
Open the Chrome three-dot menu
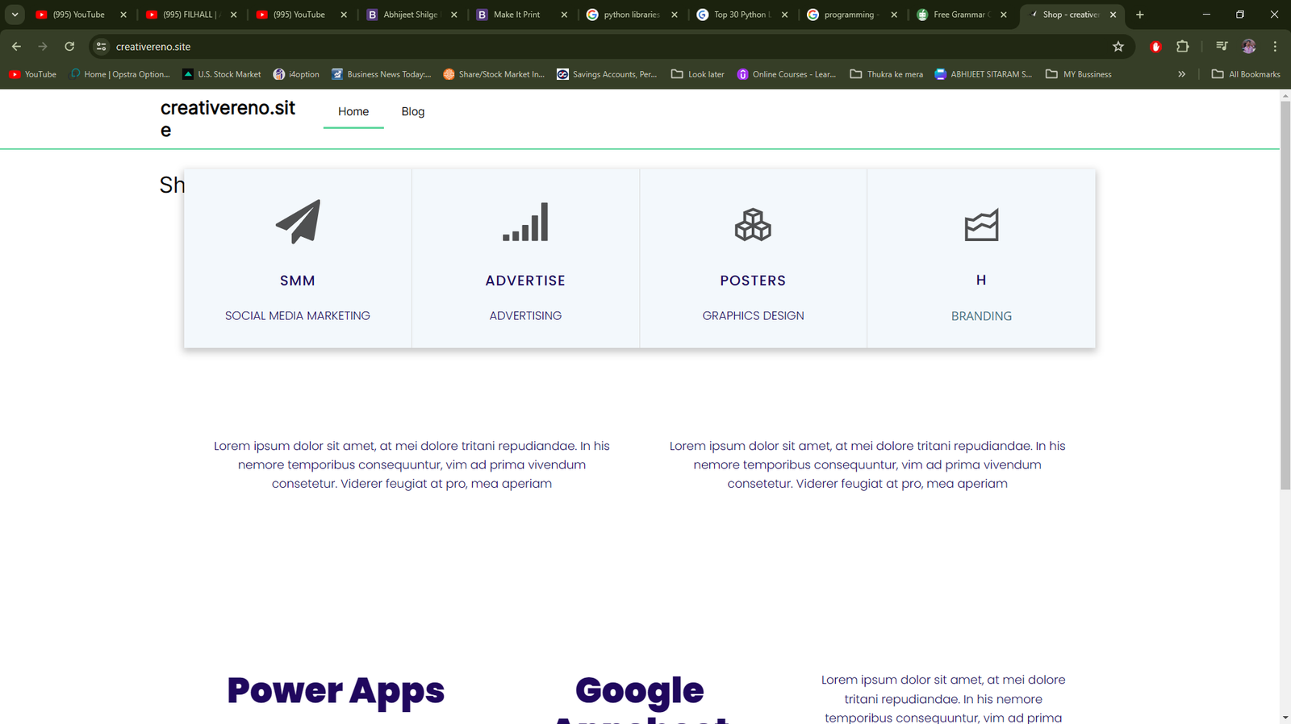pos(1275,47)
